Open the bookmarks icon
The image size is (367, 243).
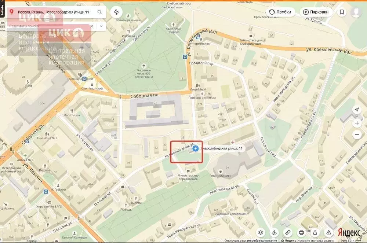click(342, 12)
